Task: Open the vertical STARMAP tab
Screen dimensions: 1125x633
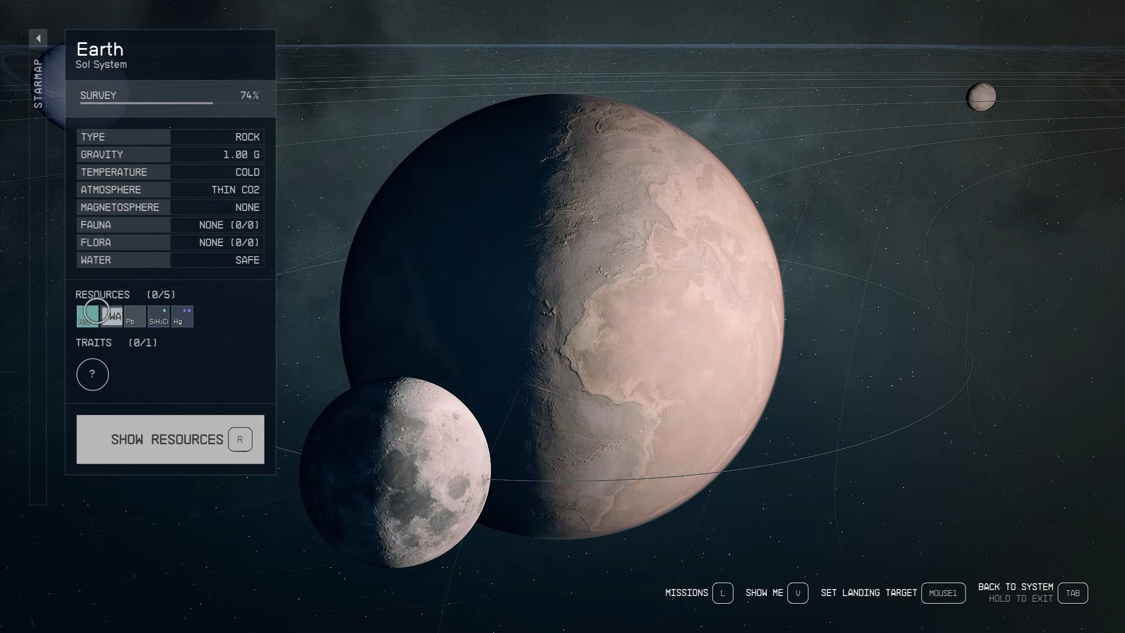Action: tap(38, 83)
